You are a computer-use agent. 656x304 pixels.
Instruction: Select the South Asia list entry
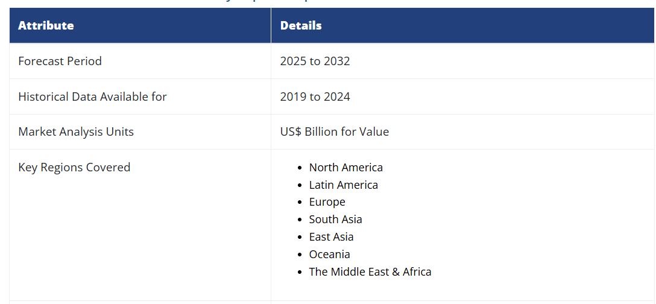335,220
